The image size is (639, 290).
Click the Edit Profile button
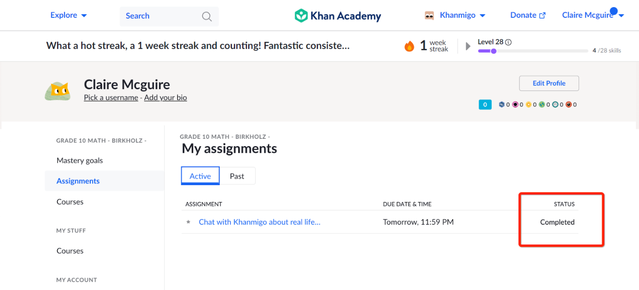549,83
